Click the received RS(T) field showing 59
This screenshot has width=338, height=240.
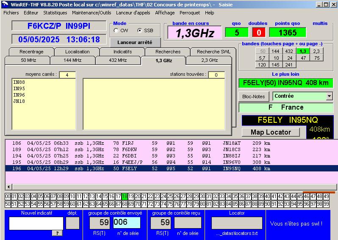(161, 223)
